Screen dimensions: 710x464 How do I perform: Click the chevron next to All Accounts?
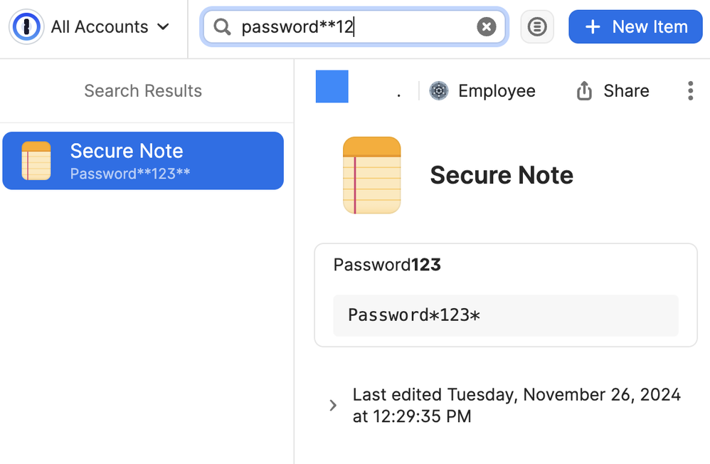(x=163, y=27)
